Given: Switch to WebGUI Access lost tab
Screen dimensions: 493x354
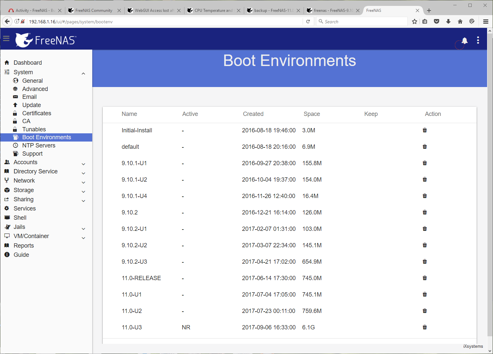Looking at the screenshot, I should (154, 11).
